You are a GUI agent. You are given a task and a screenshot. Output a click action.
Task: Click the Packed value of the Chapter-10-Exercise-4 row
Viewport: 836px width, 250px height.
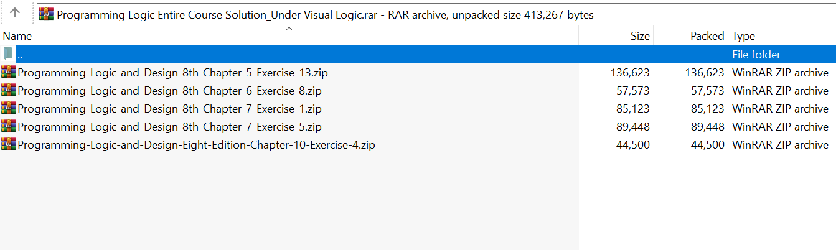pyautogui.click(x=707, y=145)
